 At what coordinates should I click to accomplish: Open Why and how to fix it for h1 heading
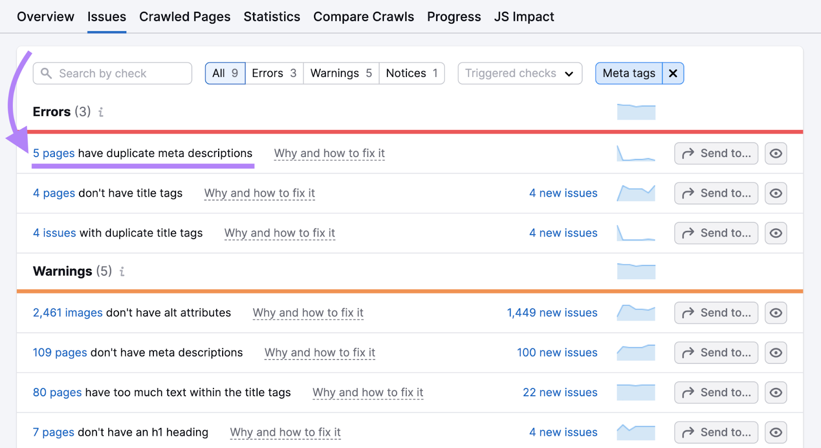coord(285,433)
